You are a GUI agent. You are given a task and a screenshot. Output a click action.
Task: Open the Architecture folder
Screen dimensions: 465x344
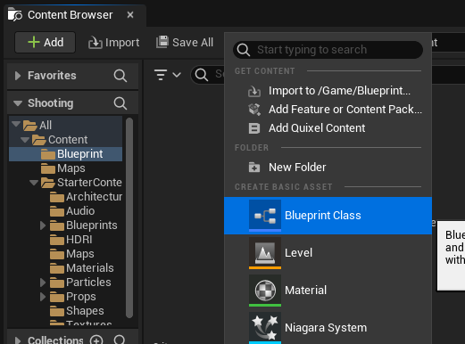[x=86, y=197]
